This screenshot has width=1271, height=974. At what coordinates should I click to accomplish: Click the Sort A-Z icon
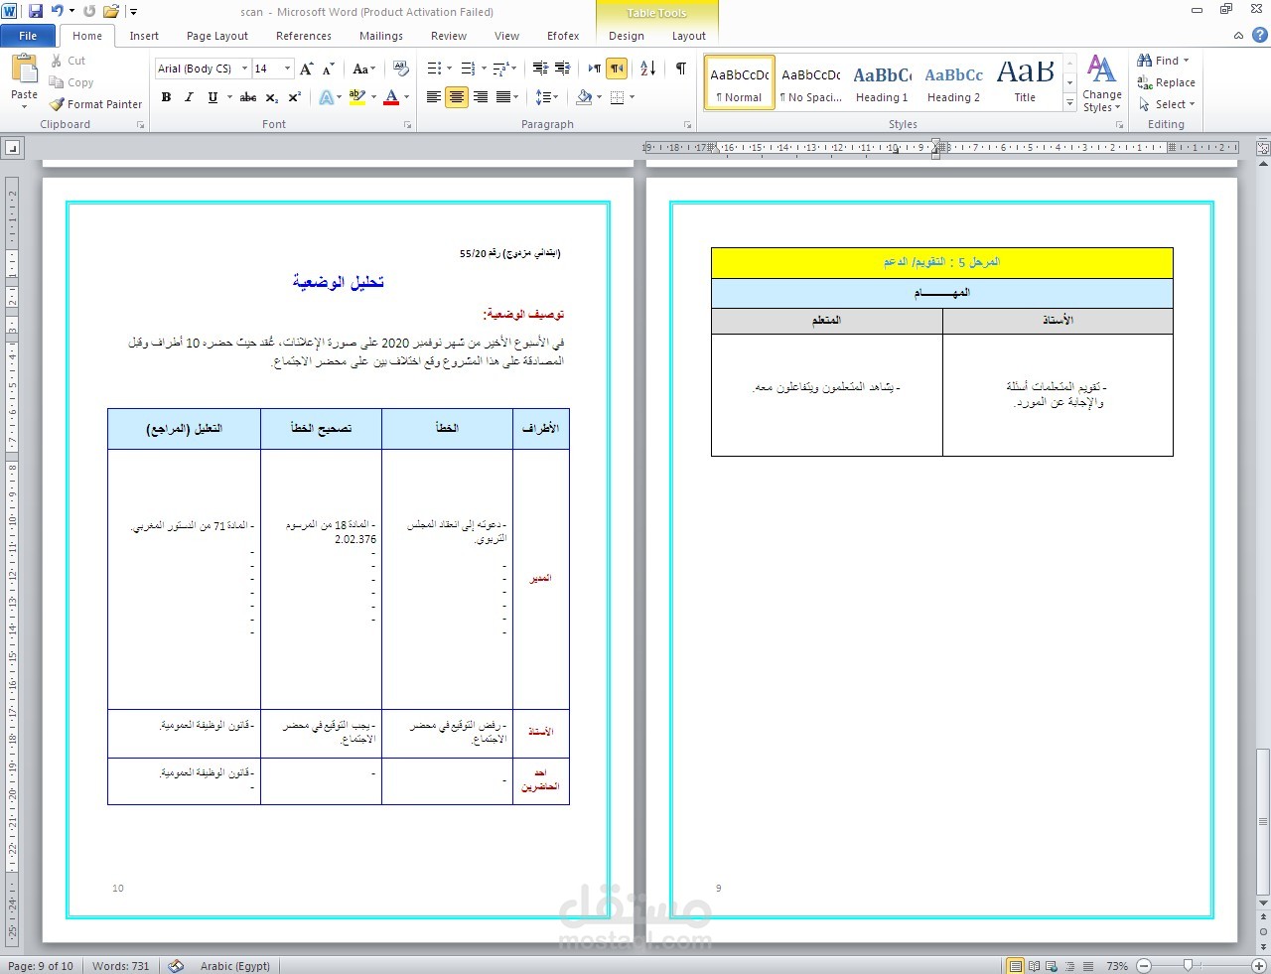pyautogui.click(x=647, y=69)
